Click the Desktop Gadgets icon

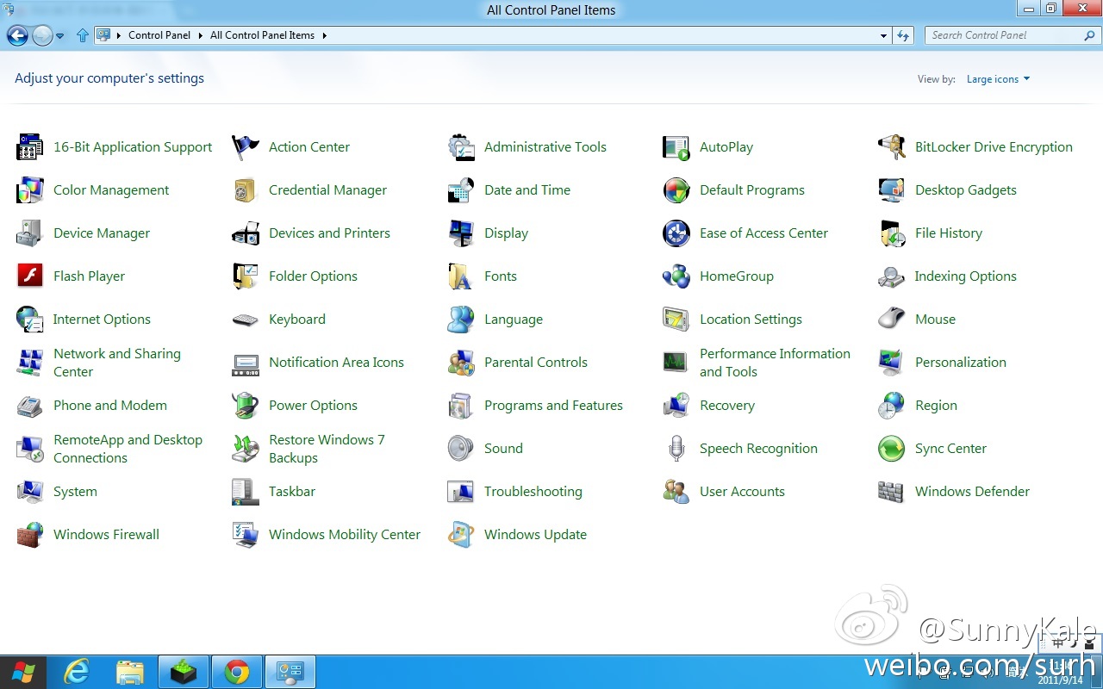tap(892, 190)
